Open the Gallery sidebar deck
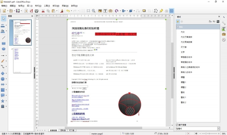227x135 pixels. pos(224,34)
